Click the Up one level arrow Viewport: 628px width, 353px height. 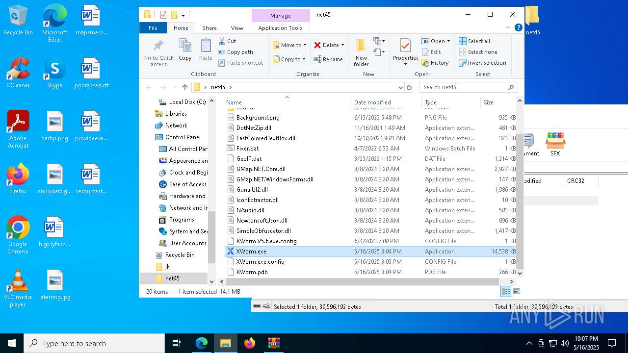pos(184,87)
